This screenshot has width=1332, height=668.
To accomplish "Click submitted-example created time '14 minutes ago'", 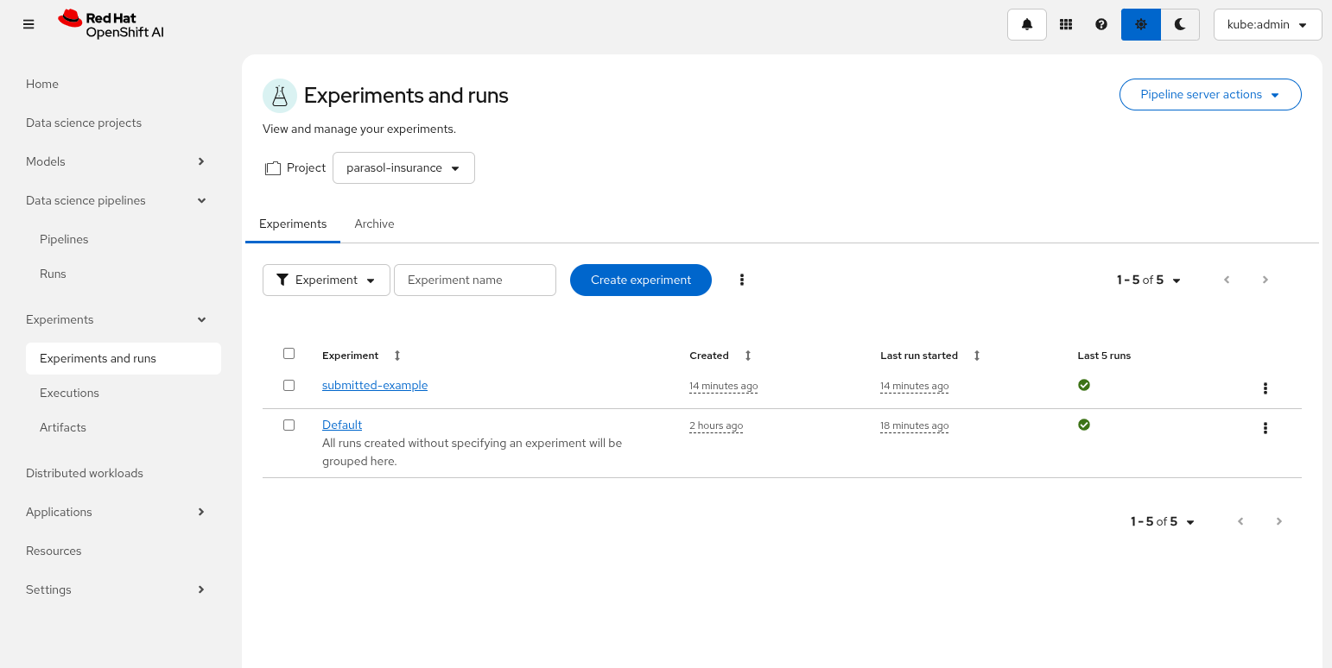I will coord(724,386).
